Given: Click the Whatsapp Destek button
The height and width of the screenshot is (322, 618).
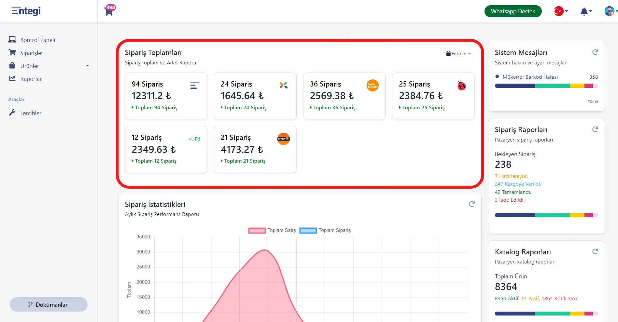Looking at the screenshot, I should [x=513, y=11].
